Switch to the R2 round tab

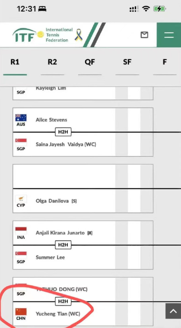[x=52, y=62]
